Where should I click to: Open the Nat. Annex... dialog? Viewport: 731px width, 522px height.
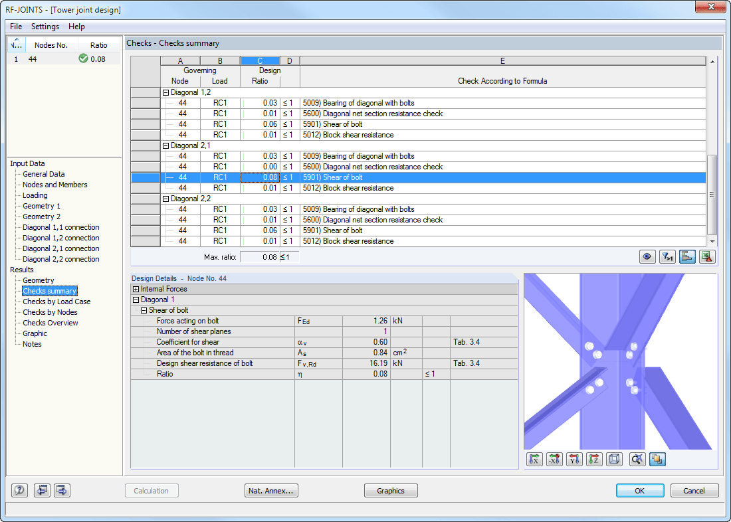coord(271,491)
